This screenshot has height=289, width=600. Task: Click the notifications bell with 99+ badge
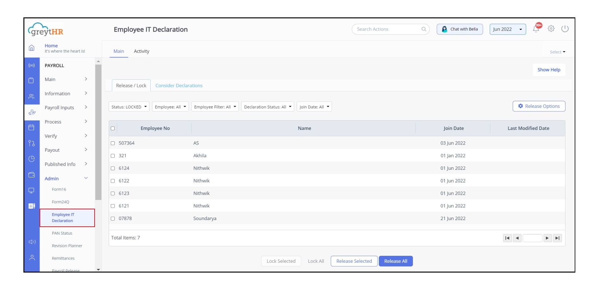coord(536,29)
